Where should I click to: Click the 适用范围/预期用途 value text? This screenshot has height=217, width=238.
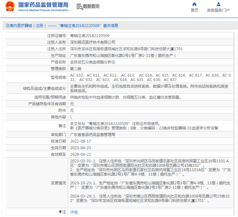125,97
